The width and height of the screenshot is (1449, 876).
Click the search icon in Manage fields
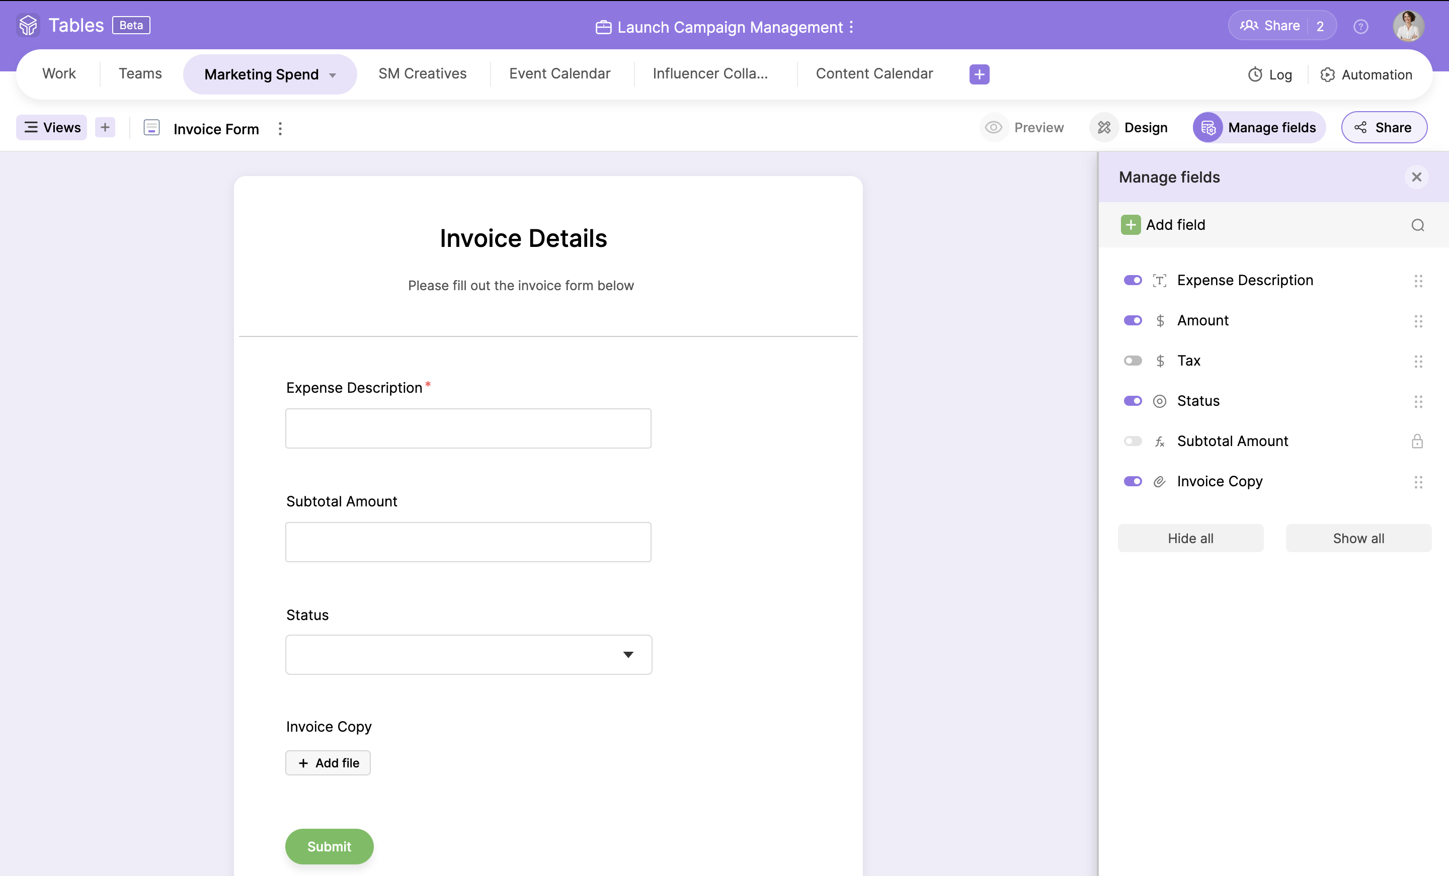point(1417,225)
